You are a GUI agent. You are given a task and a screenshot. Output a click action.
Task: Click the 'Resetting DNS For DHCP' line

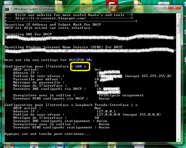point(28,34)
